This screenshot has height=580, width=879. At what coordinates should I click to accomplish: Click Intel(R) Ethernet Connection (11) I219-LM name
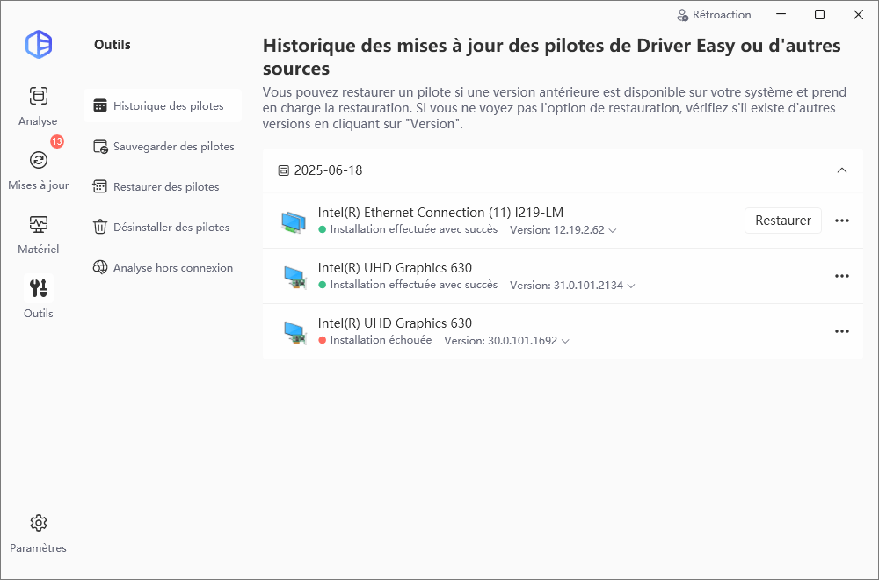440,213
